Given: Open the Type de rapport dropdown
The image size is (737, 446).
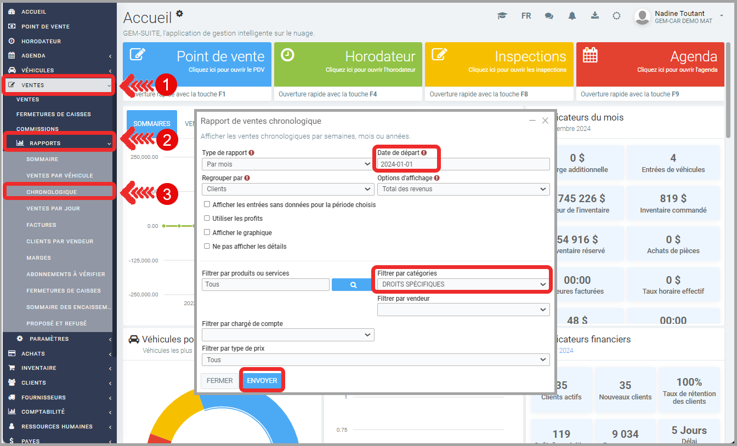Looking at the screenshot, I should click(x=288, y=164).
